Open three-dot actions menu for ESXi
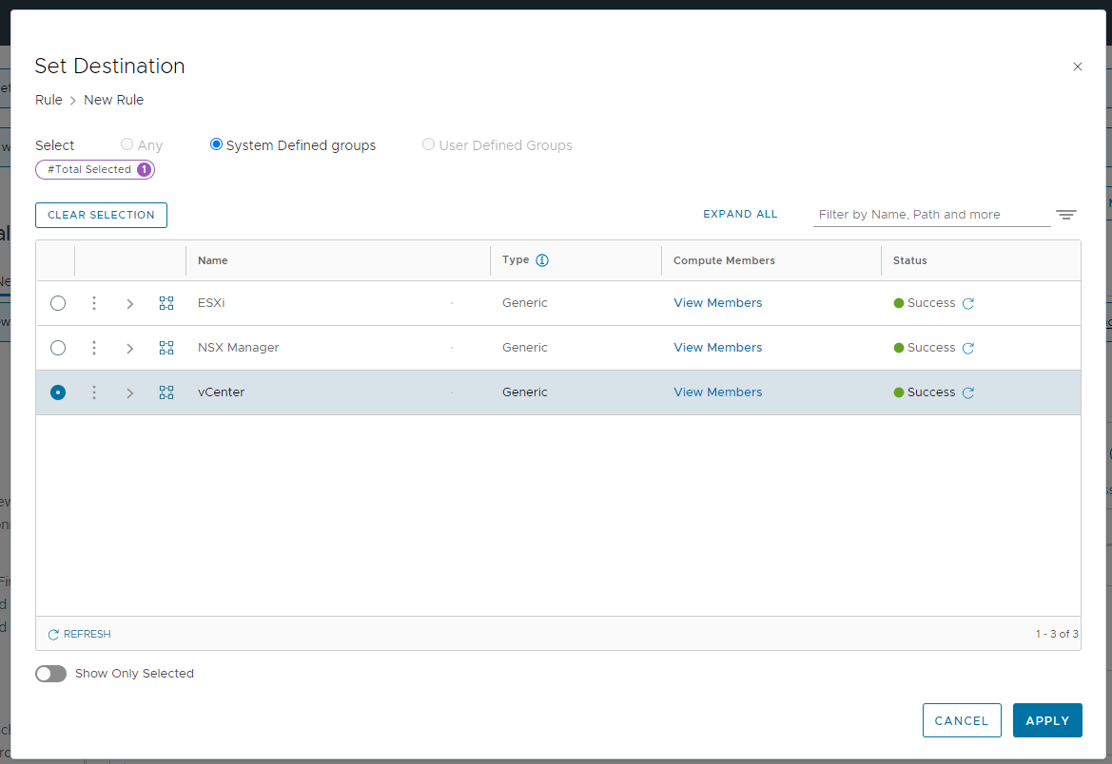This screenshot has height=764, width=1112. pyautogui.click(x=94, y=303)
